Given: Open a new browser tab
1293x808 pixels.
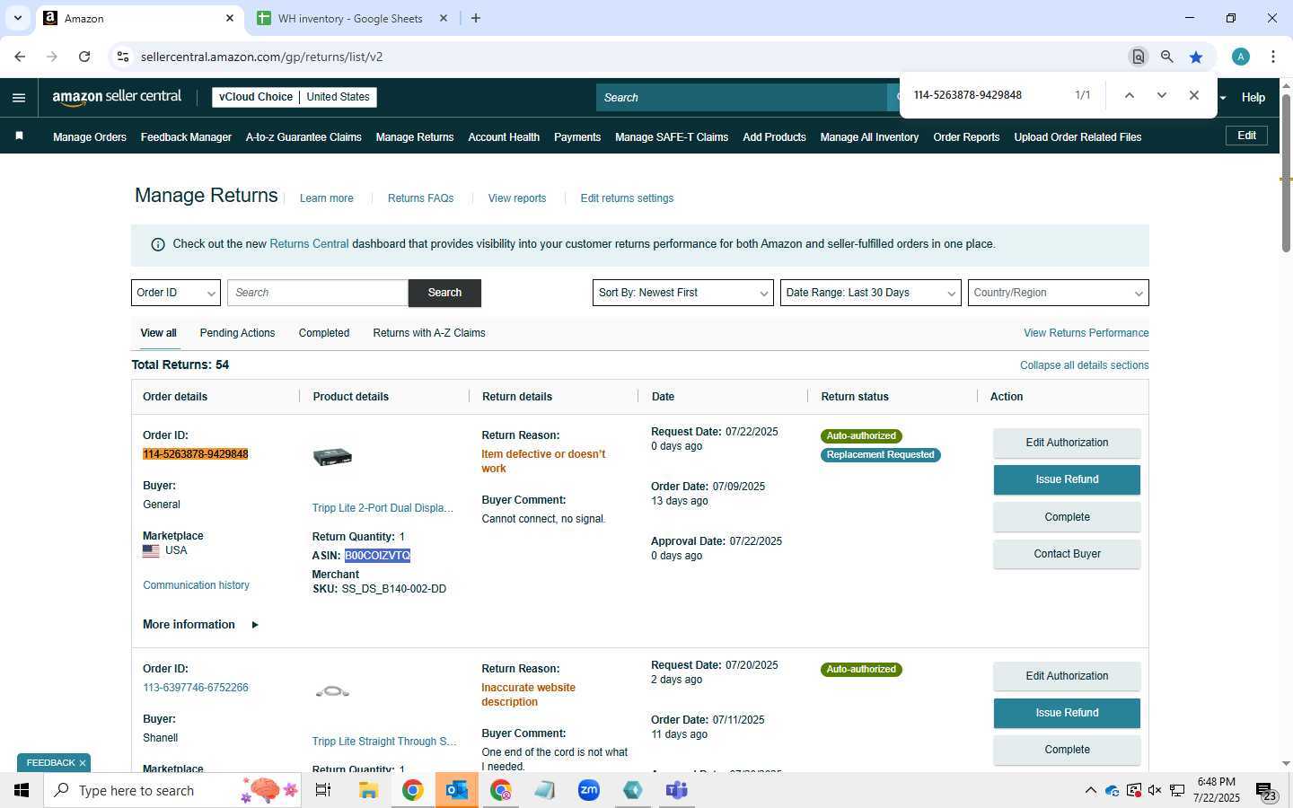Looking at the screenshot, I should 476,18.
